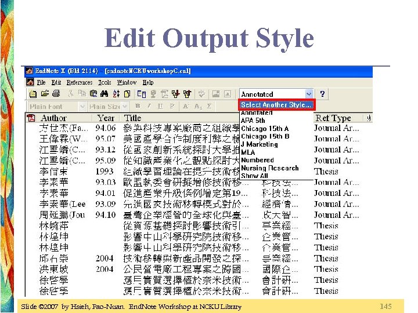Click the Copy toolbar icon
The height and width of the screenshot is (313, 418).
(x=82, y=94)
